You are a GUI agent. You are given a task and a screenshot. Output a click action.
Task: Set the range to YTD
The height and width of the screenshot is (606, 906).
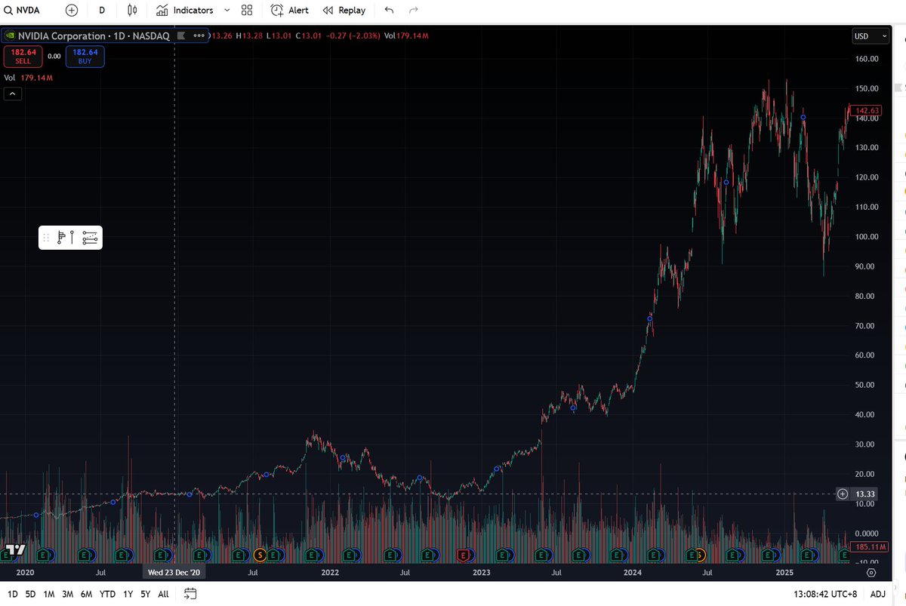[107, 594]
